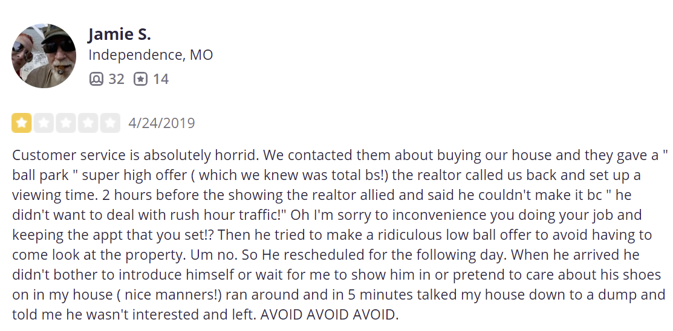Click the filled yellow first rating star
Screen dimensions: 673x331
pos(21,123)
